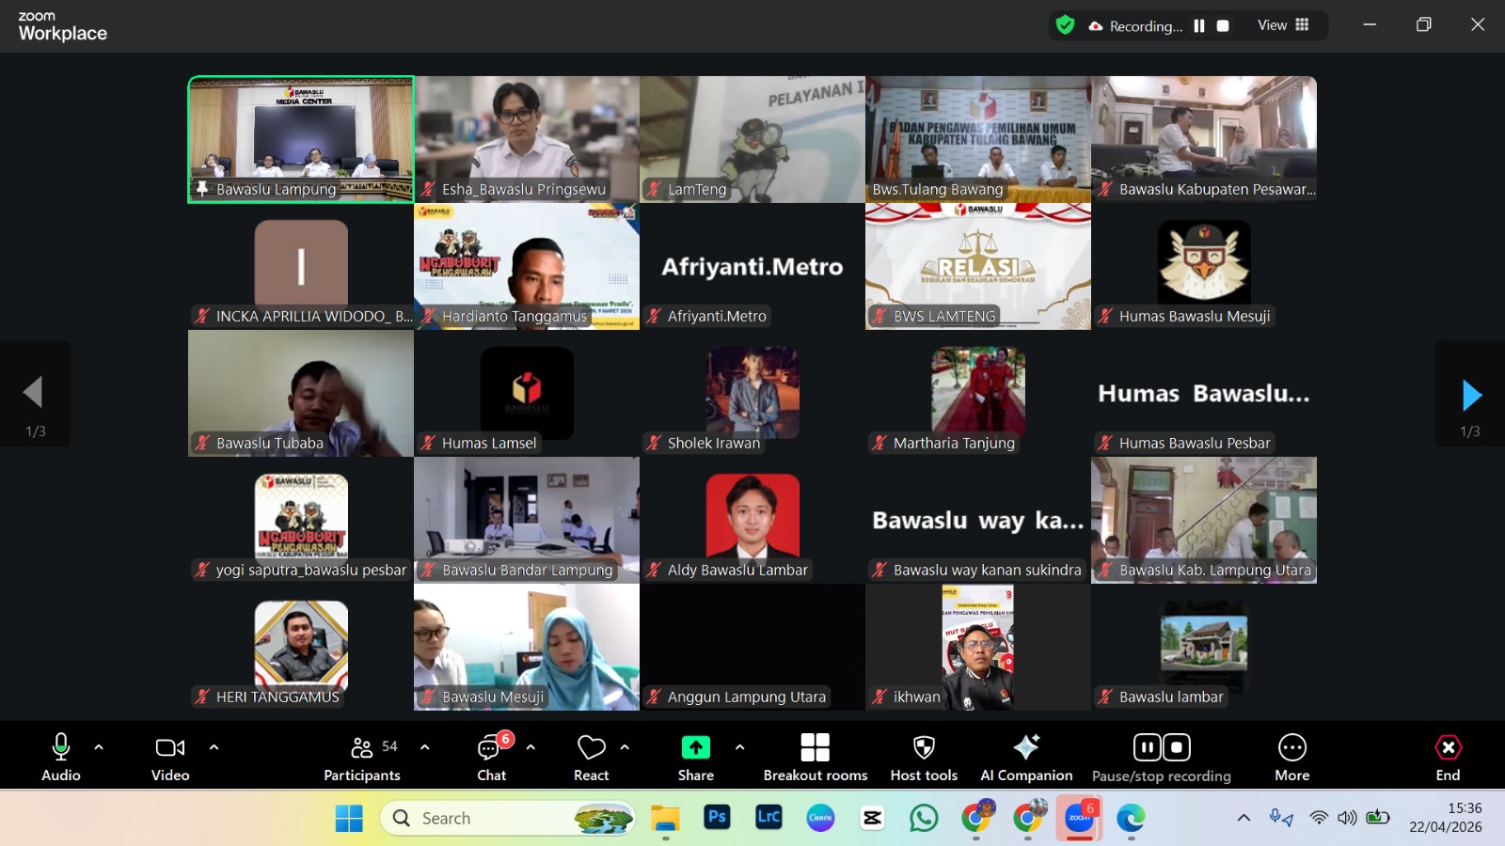Open Breakout rooms
This screenshot has height=846, width=1505.
[816, 757]
